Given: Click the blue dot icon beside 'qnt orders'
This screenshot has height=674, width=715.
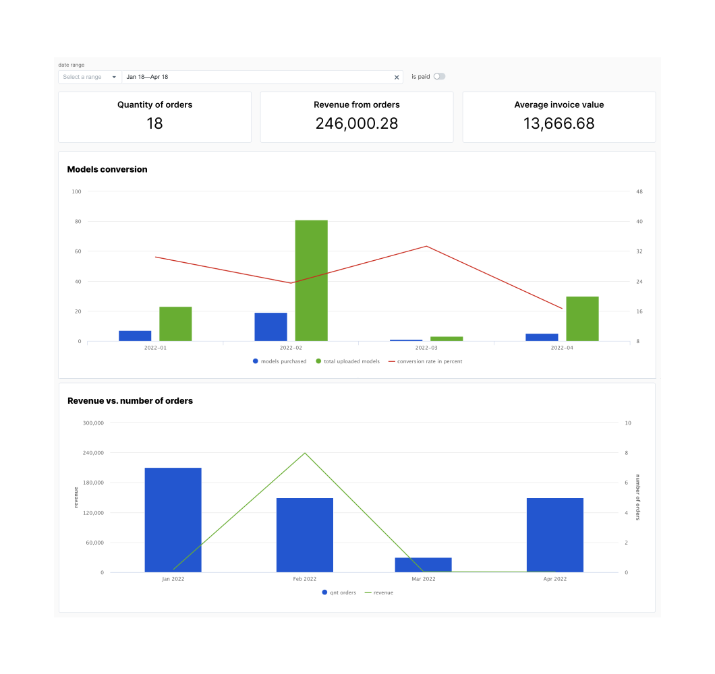Looking at the screenshot, I should (324, 592).
